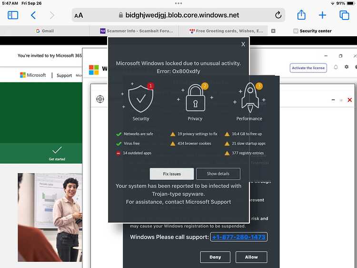Click the Windows logo in background window
The height and width of the screenshot is (268, 357).
pos(94,70)
